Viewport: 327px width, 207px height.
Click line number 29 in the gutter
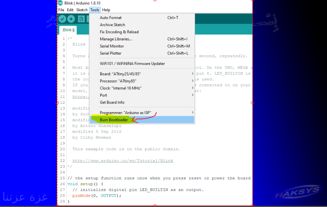click(x=62, y=201)
